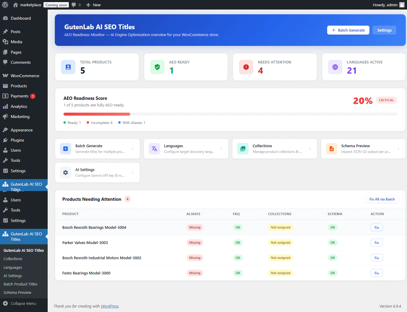The width and height of the screenshot is (407, 312).
Task: Click the purple Languages Active globe icon
Action: (335, 67)
